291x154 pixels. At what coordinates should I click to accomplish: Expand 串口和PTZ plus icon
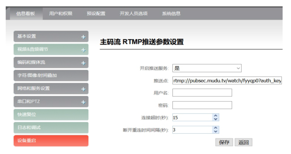[x=83, y=102]
